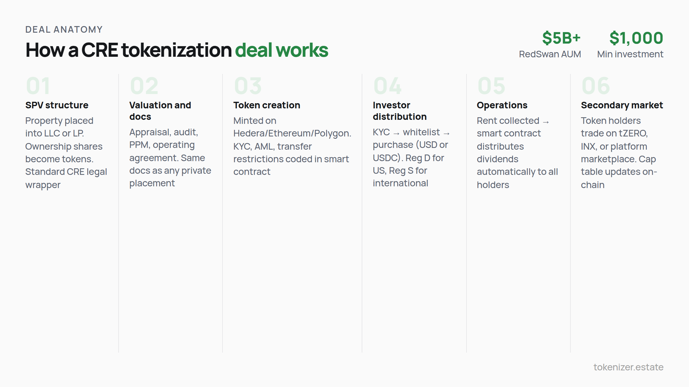Click the "Investor distribution" heading
This screenshot has height=387, width=689.
[x=400, y=111]
